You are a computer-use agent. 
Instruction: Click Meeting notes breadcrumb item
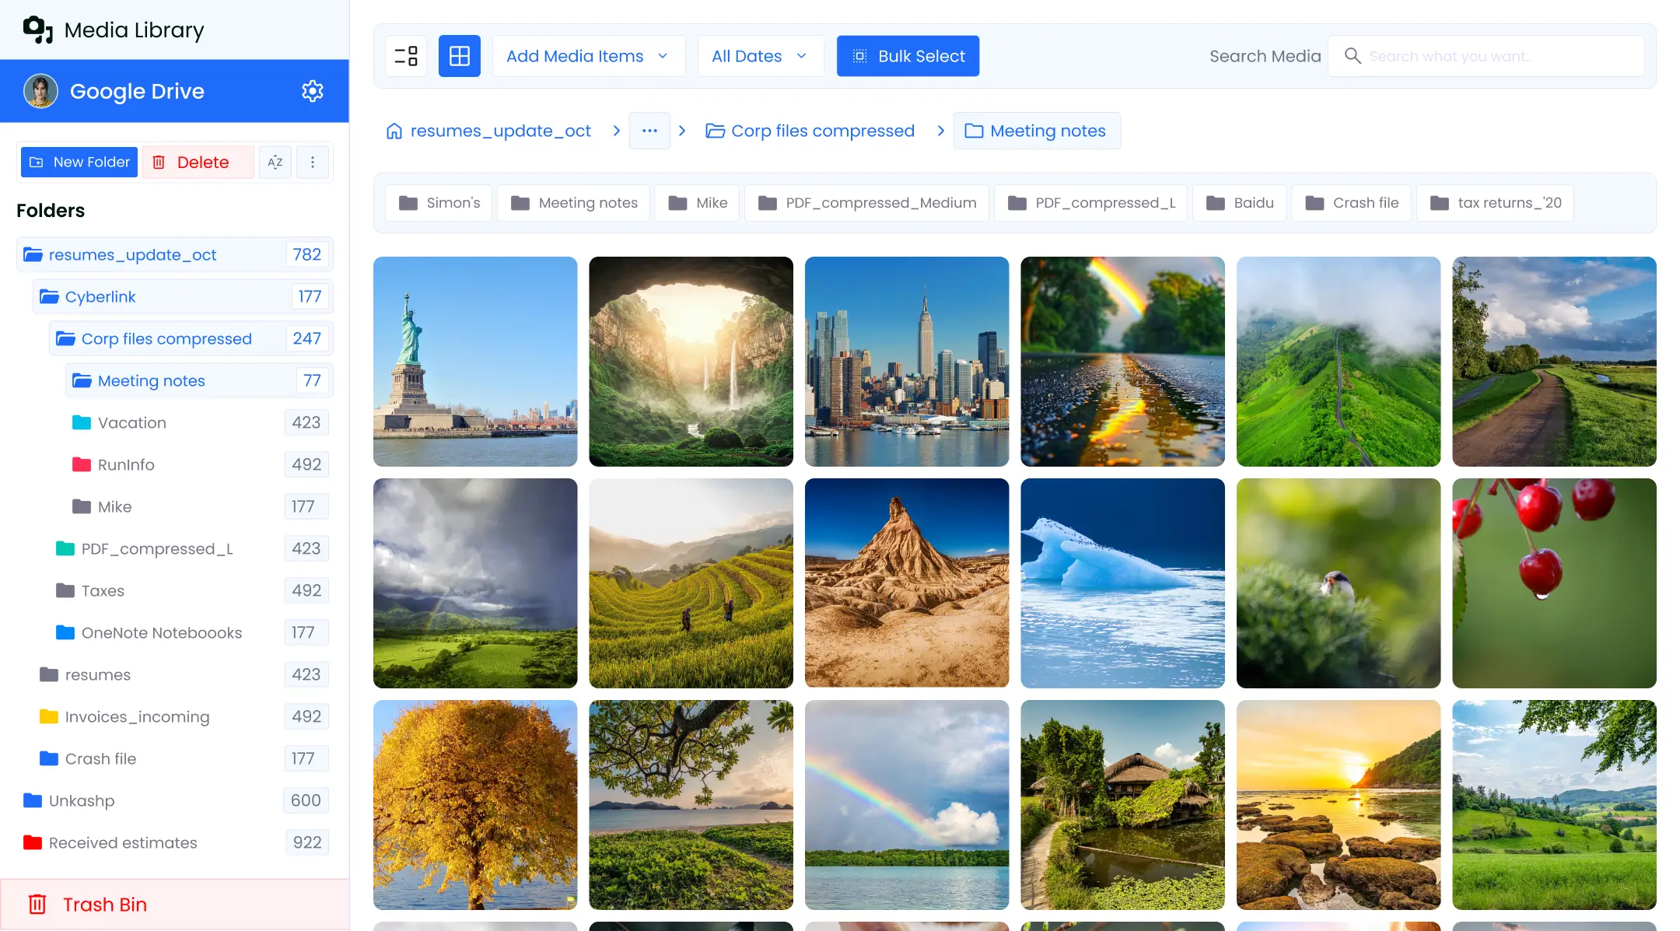tap(1037, 131)
